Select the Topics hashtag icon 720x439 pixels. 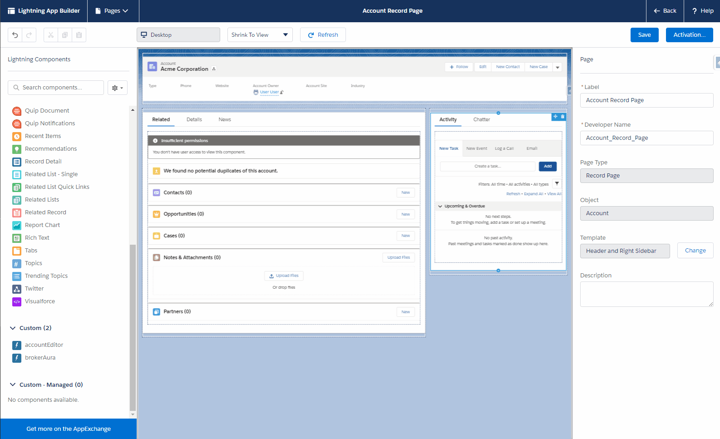click(17, 263)
